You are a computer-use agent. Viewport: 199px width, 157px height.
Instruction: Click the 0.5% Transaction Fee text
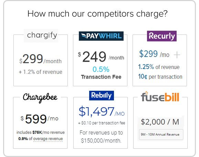tap(101, 73)
